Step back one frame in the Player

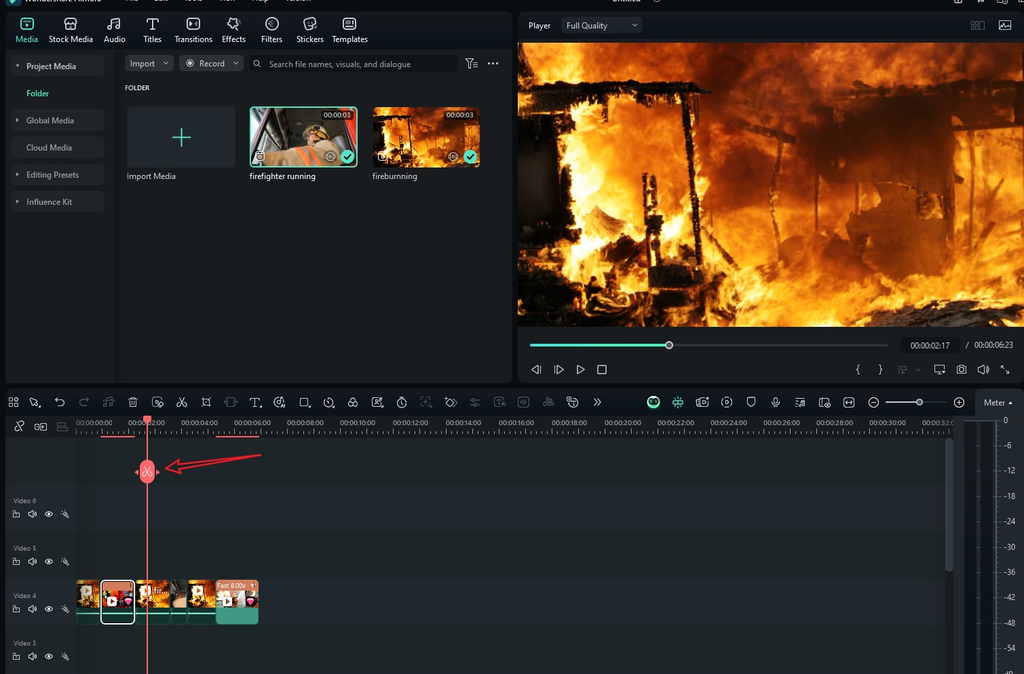(x=536, y=370)
